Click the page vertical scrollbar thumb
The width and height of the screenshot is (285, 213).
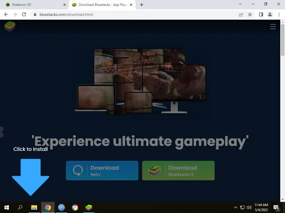tap(282, 40)
